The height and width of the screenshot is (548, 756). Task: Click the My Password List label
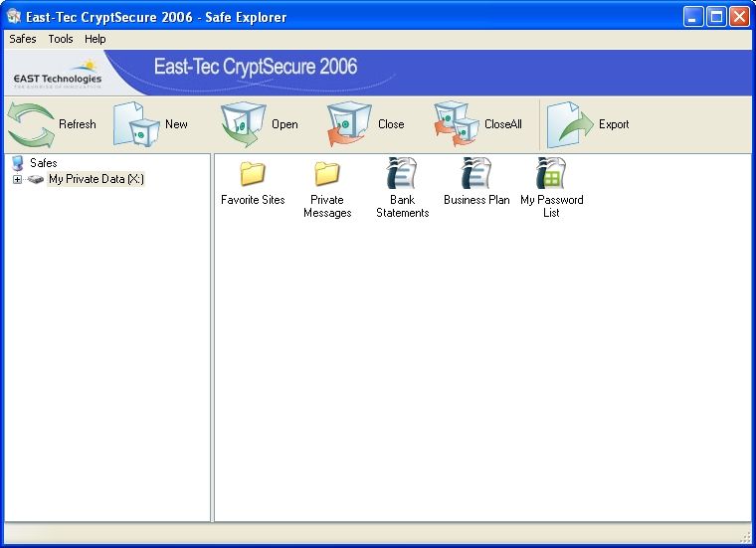[551, 206]
